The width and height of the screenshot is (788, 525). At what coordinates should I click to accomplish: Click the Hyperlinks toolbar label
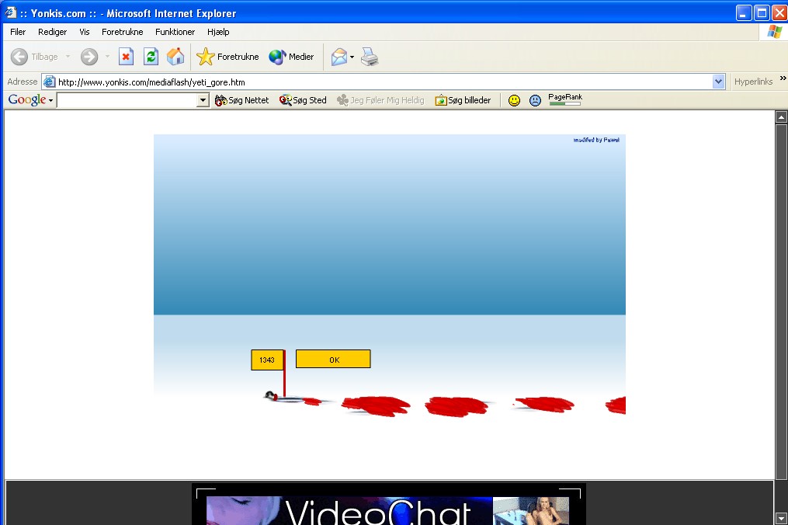[x=753, y=82]
